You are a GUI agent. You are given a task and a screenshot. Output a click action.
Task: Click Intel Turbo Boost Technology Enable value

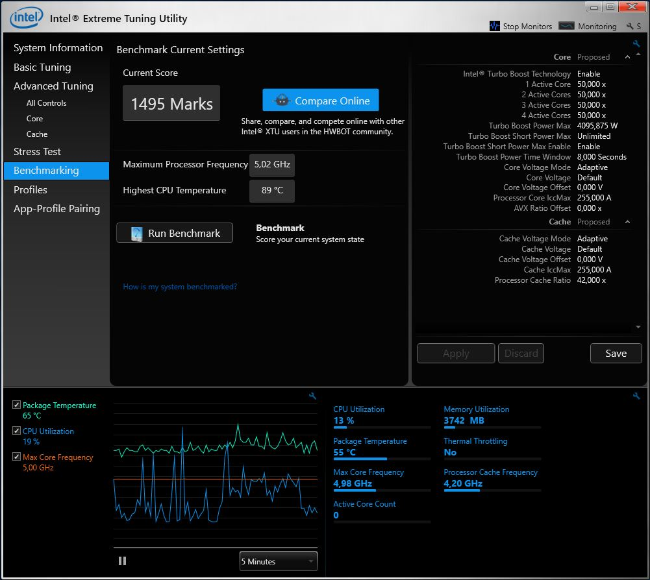pyautogui.click(x=589, y=74)
